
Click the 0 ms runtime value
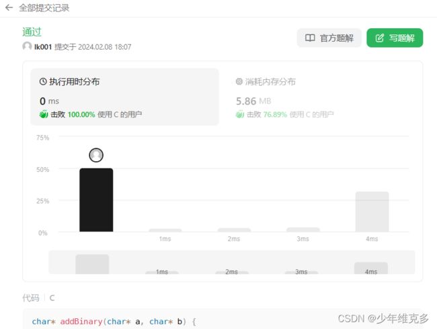point(49,101)
